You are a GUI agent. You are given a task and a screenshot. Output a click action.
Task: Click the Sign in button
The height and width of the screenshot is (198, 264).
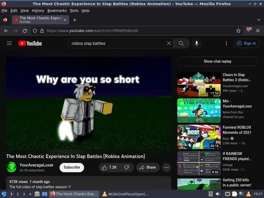coord(246,43)
